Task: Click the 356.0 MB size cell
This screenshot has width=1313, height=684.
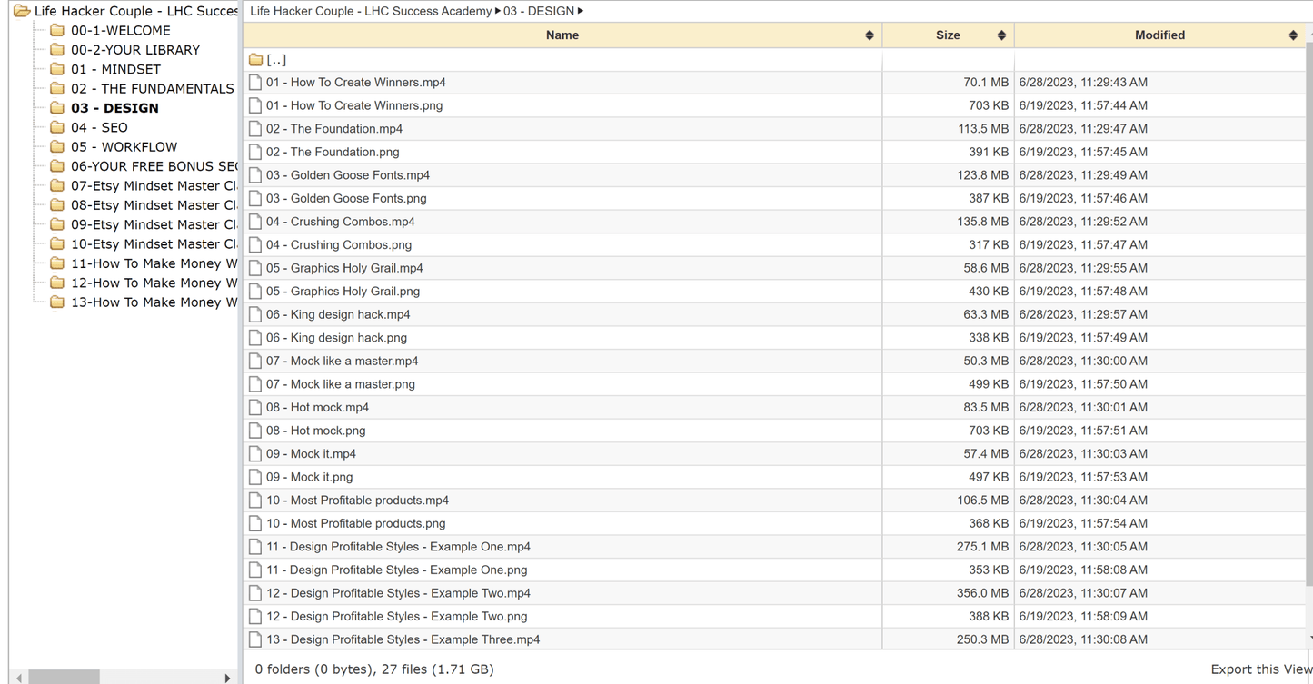Action: (x=982, y=593)
